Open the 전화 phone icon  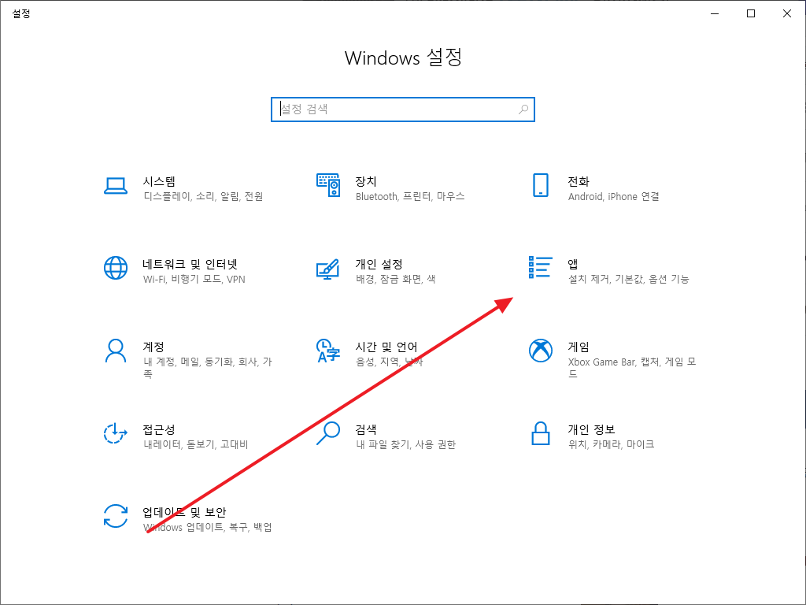click(540, 185)
